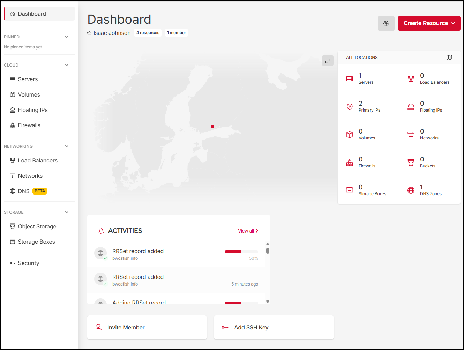Screen dimensions: 464x350
Task: Click the Primary IPs pin icon
Action: coord(350,107)
